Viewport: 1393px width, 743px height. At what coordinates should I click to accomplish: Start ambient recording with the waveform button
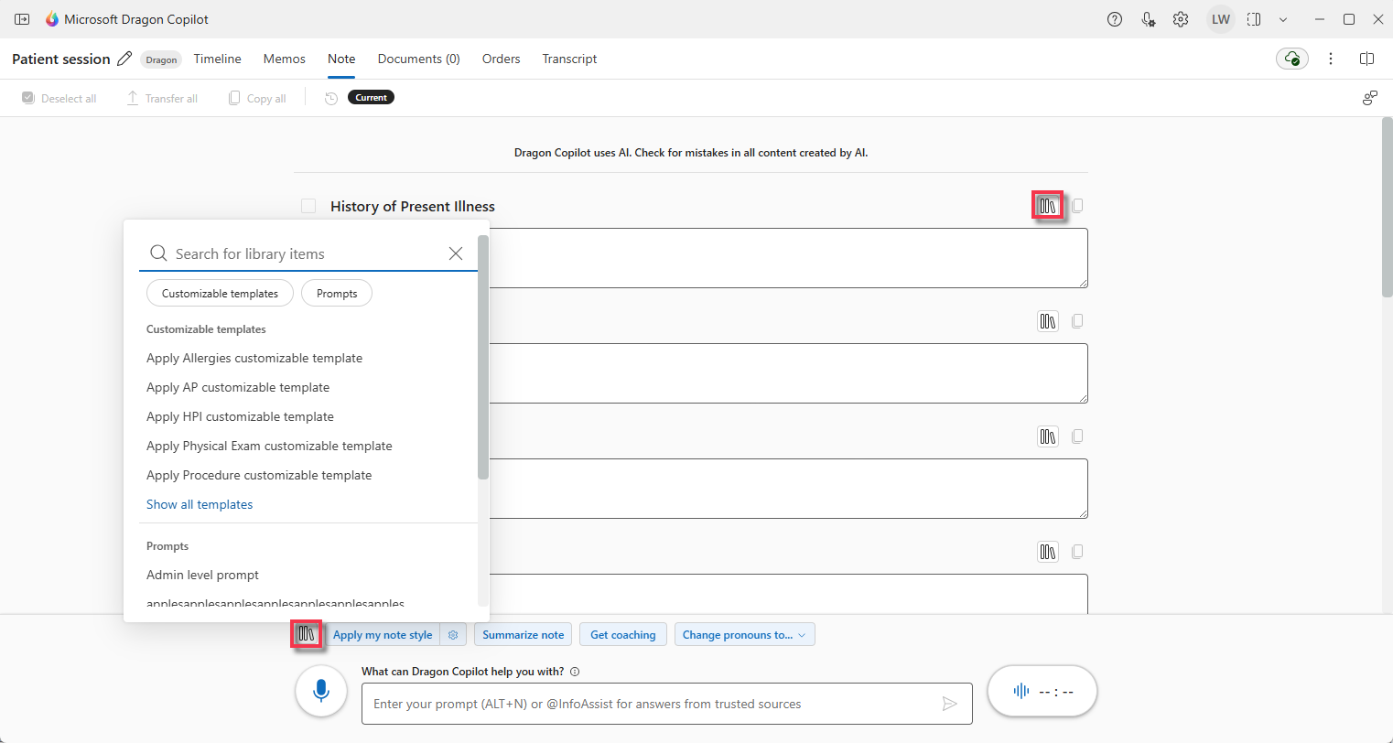pos(1042,691)
